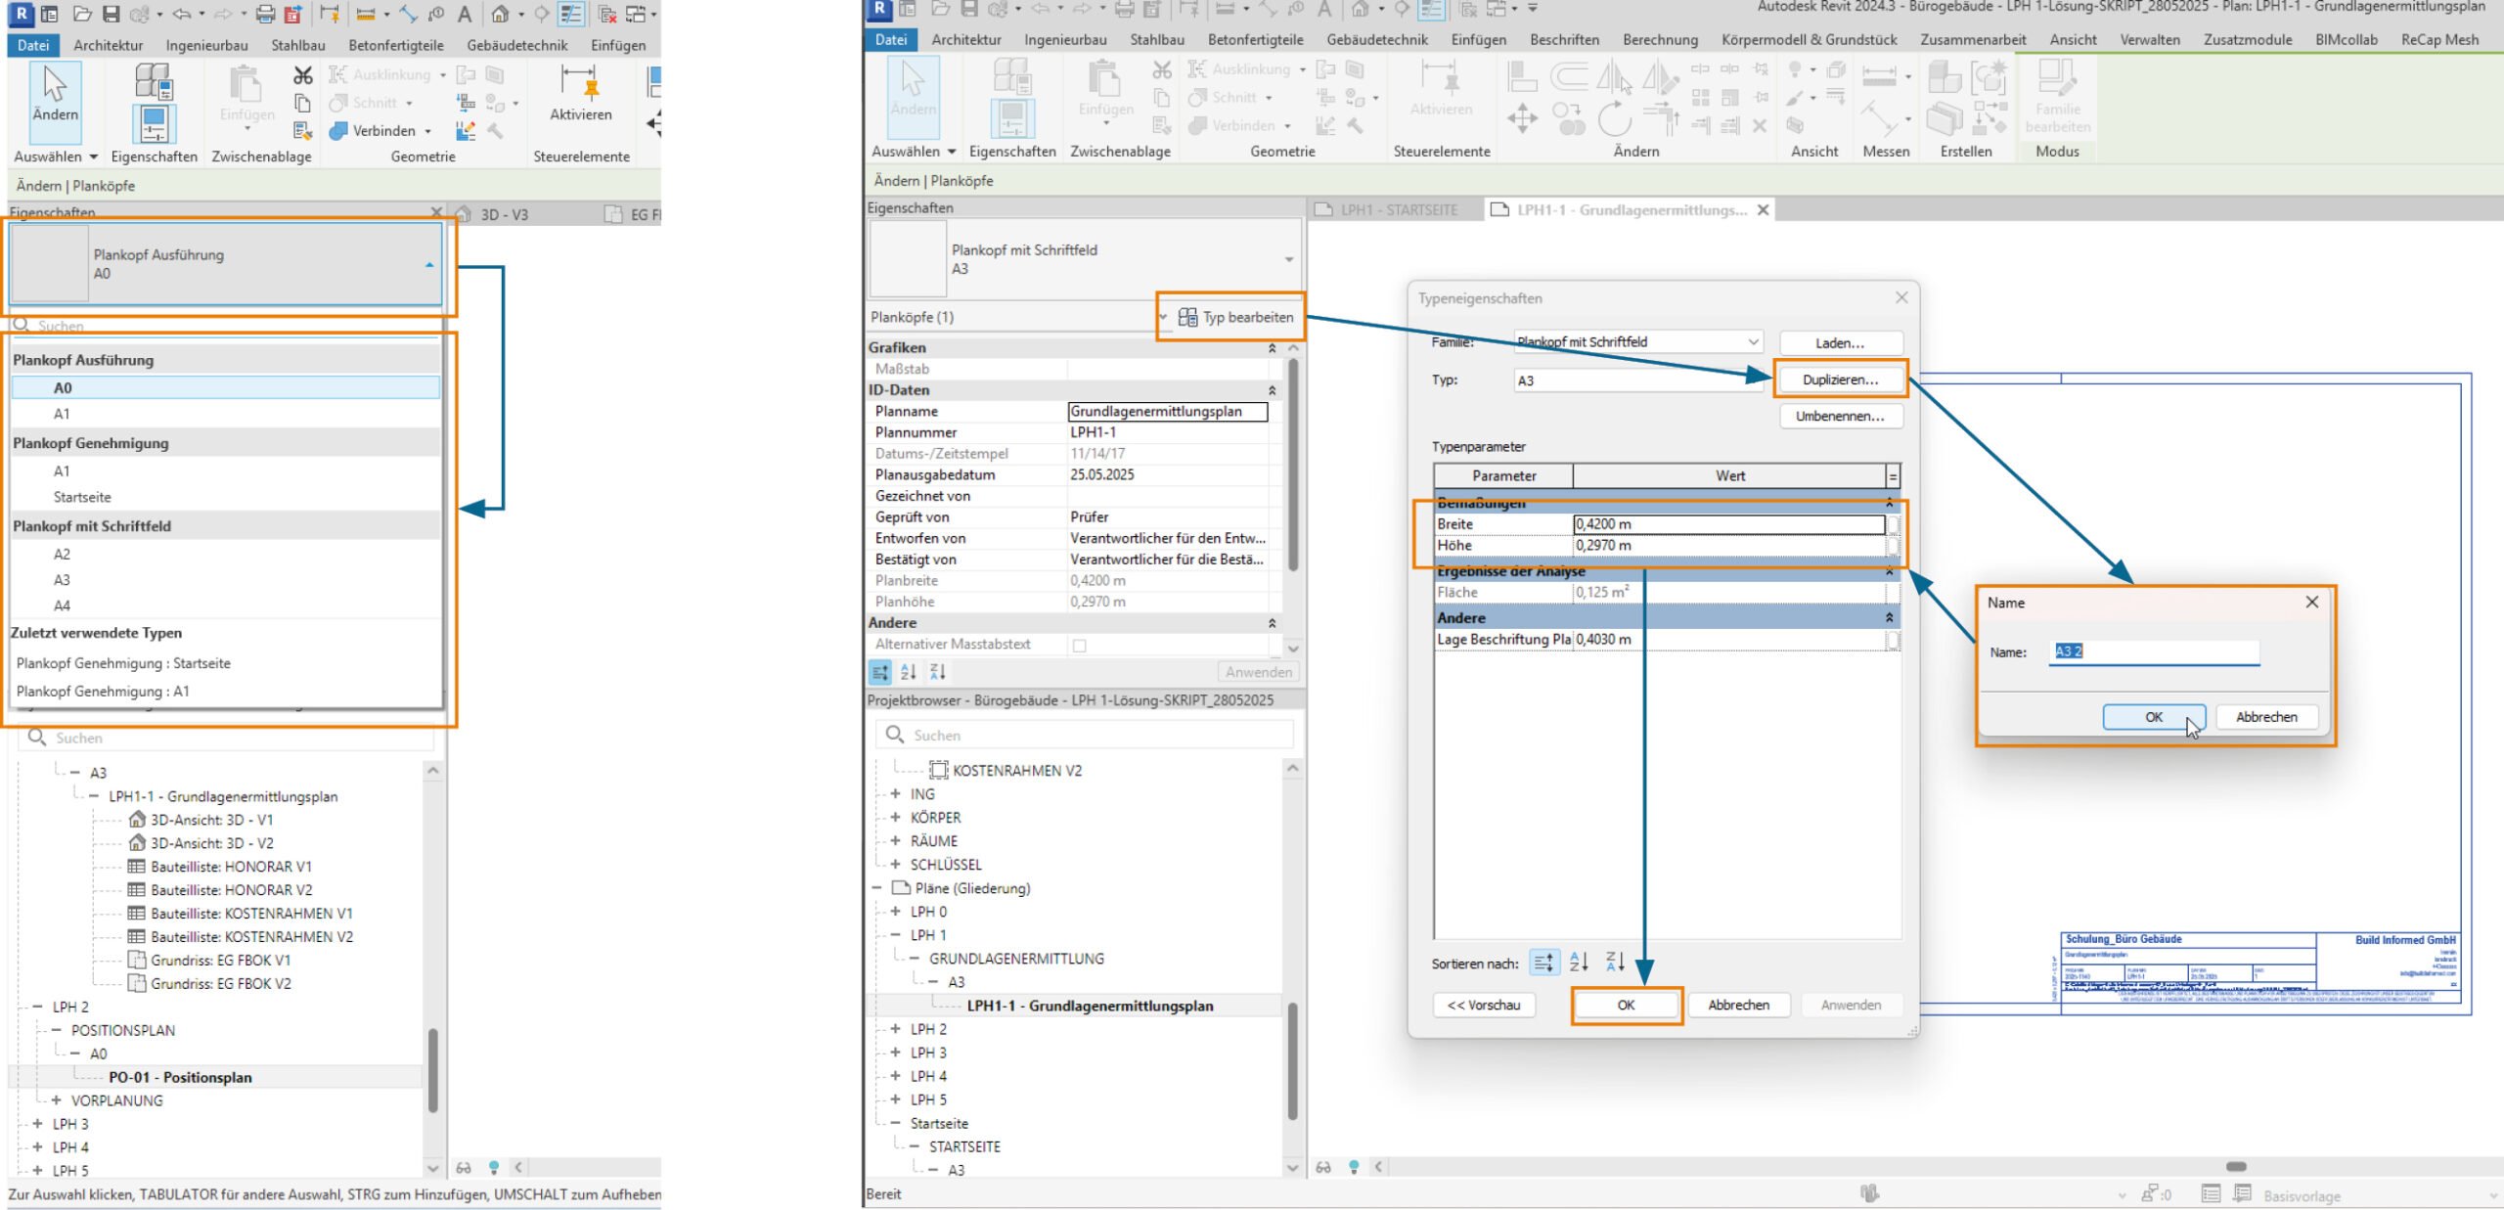Toggle associate parameter button for Lage Beschriftung row
Image resolution: width=2504 pixels, height=1210 pixels.
click(x=1893, y=640)
